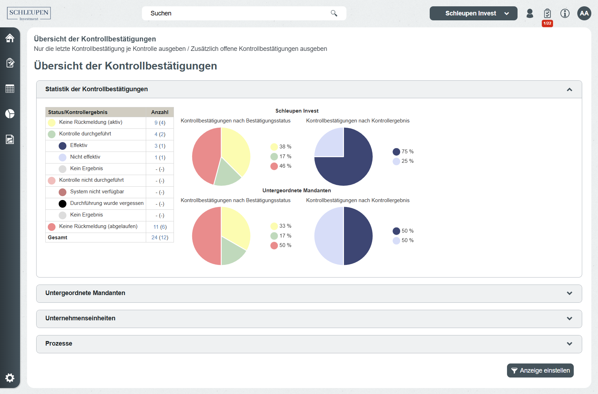Click the user profile icon in header
This screenshot has width=598, height=394.
coord(529,13)
